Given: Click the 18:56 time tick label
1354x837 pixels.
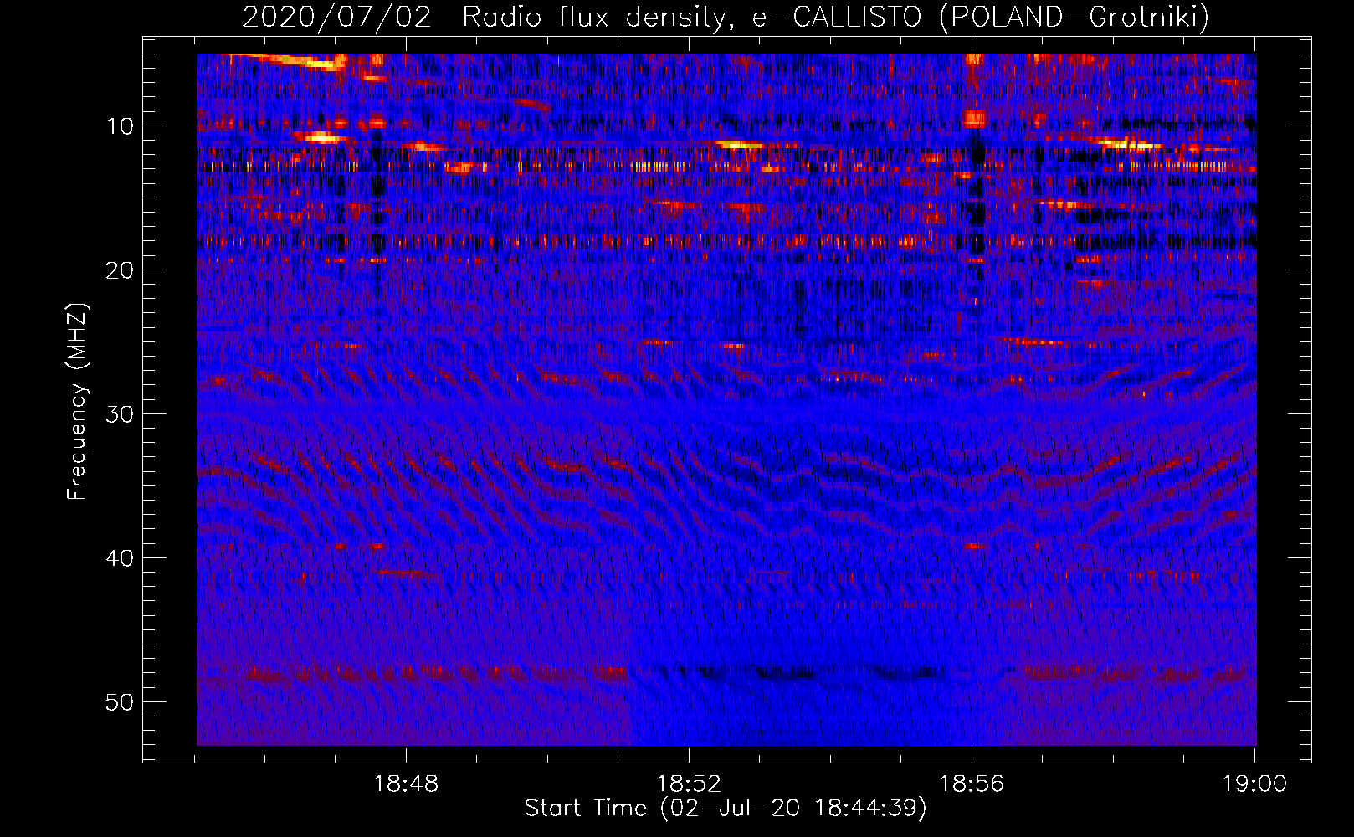Looking at the screenshot, I should (972, 784).
